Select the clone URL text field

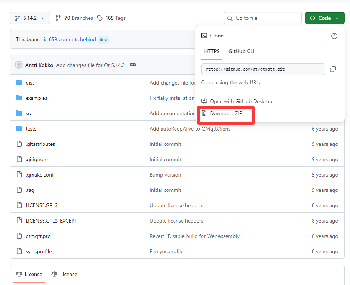263,69
